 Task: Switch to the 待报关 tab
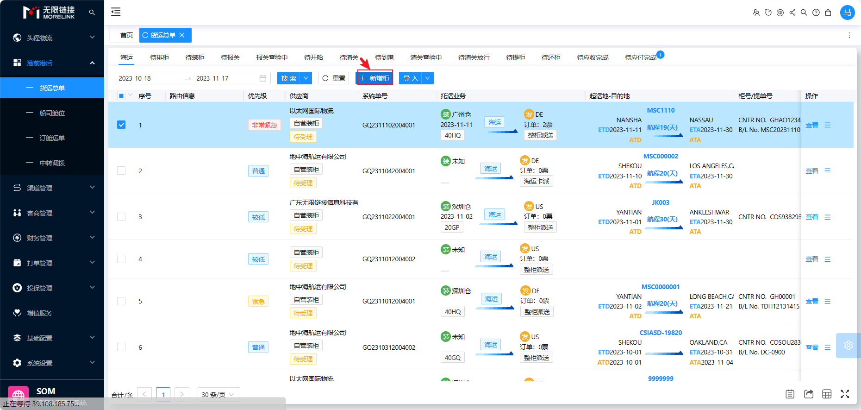click(x=230, y=57)
